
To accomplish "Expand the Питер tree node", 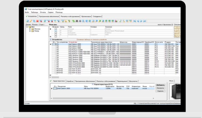I will (x=30, y=31).
